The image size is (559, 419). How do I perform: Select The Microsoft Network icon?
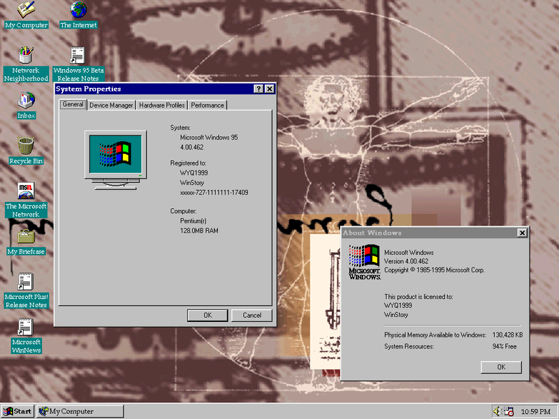click(27, 192)
